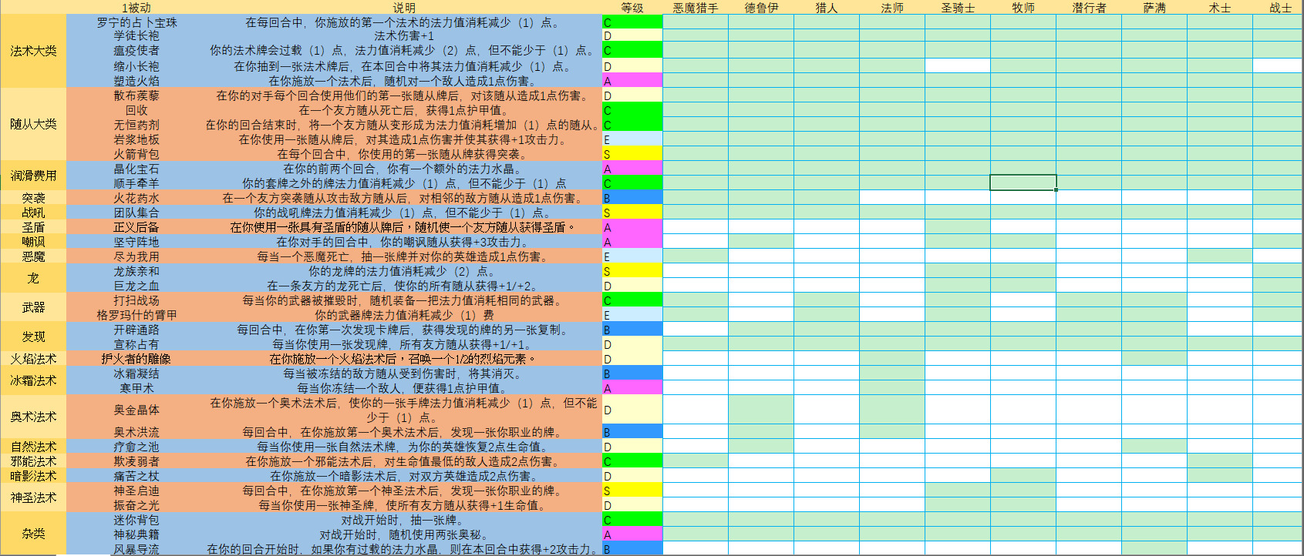The height and width of the screenshot is (556, 1304).
Task: Click the 恶魔猎手 column header
Action: point(696,8)
